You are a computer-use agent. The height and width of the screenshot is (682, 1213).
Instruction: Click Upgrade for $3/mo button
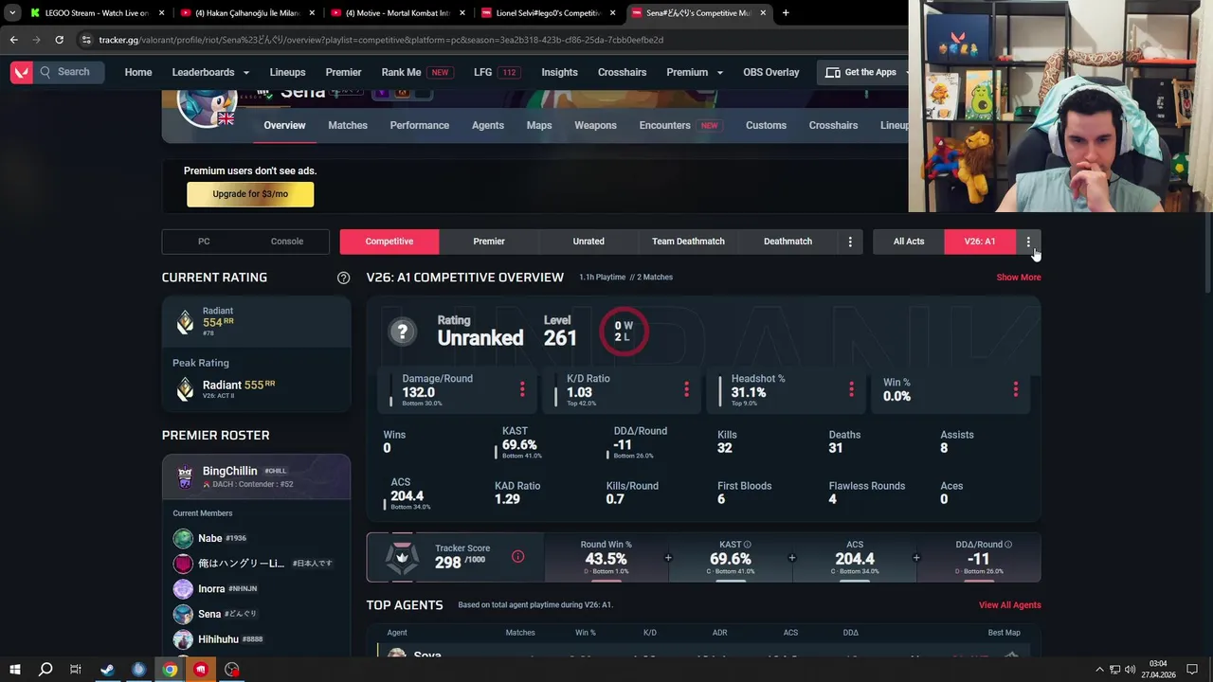[250, 194]
